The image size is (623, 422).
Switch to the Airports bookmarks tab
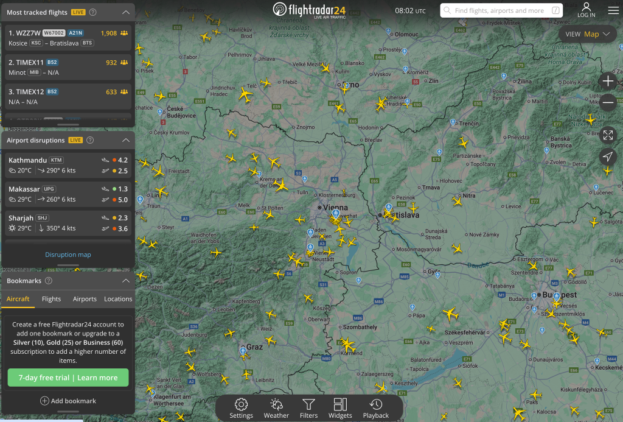pyautogui.click(x=85, y=299)
